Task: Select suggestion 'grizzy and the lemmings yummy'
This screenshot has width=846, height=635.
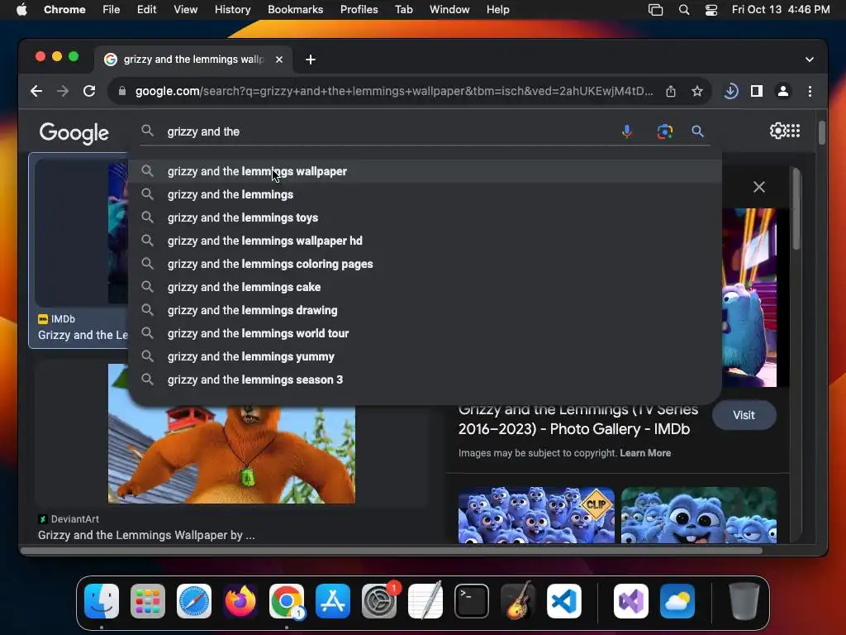Action: click(425, 357)
